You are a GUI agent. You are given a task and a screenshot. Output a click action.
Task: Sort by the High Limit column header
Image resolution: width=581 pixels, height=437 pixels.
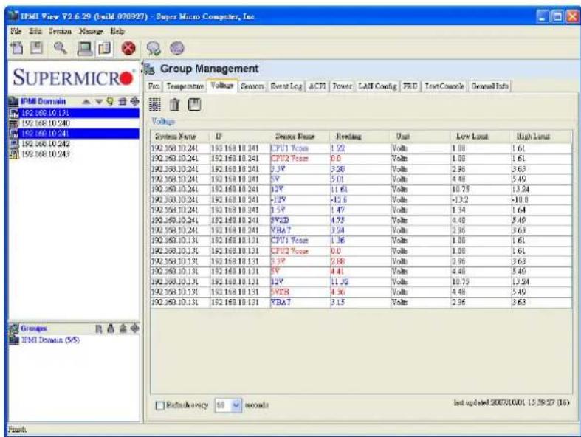[x=541, y=137]
